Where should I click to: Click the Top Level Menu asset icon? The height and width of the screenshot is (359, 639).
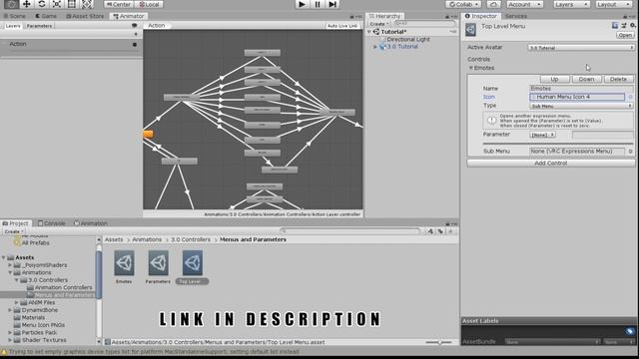point(470,29)
